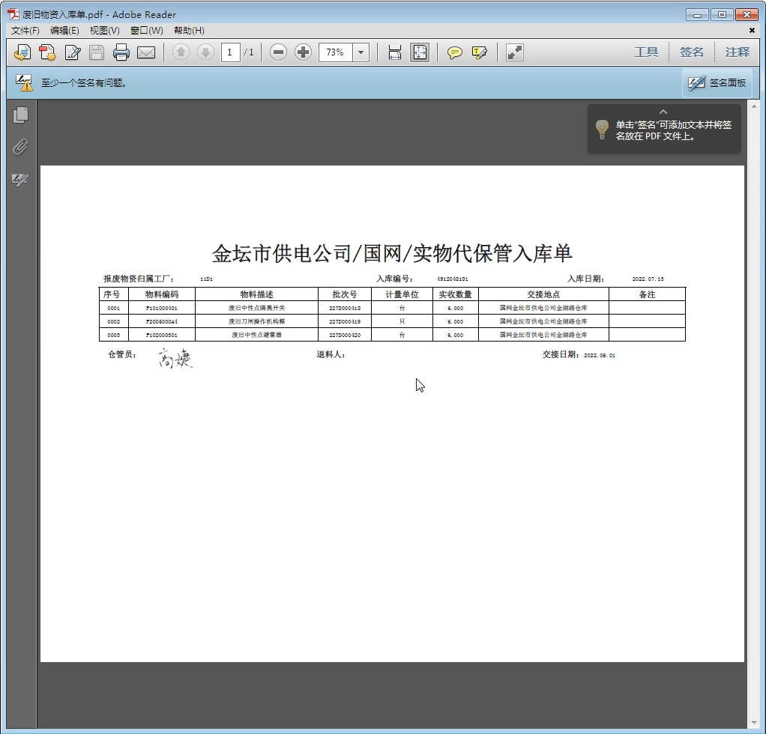Open the Signatures side panel icon
This screenshot has height=734, width=766.
tap(20, 181)
